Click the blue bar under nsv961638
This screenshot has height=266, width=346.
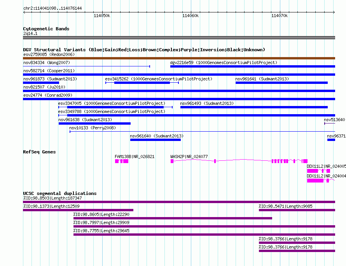coord(95,123)
